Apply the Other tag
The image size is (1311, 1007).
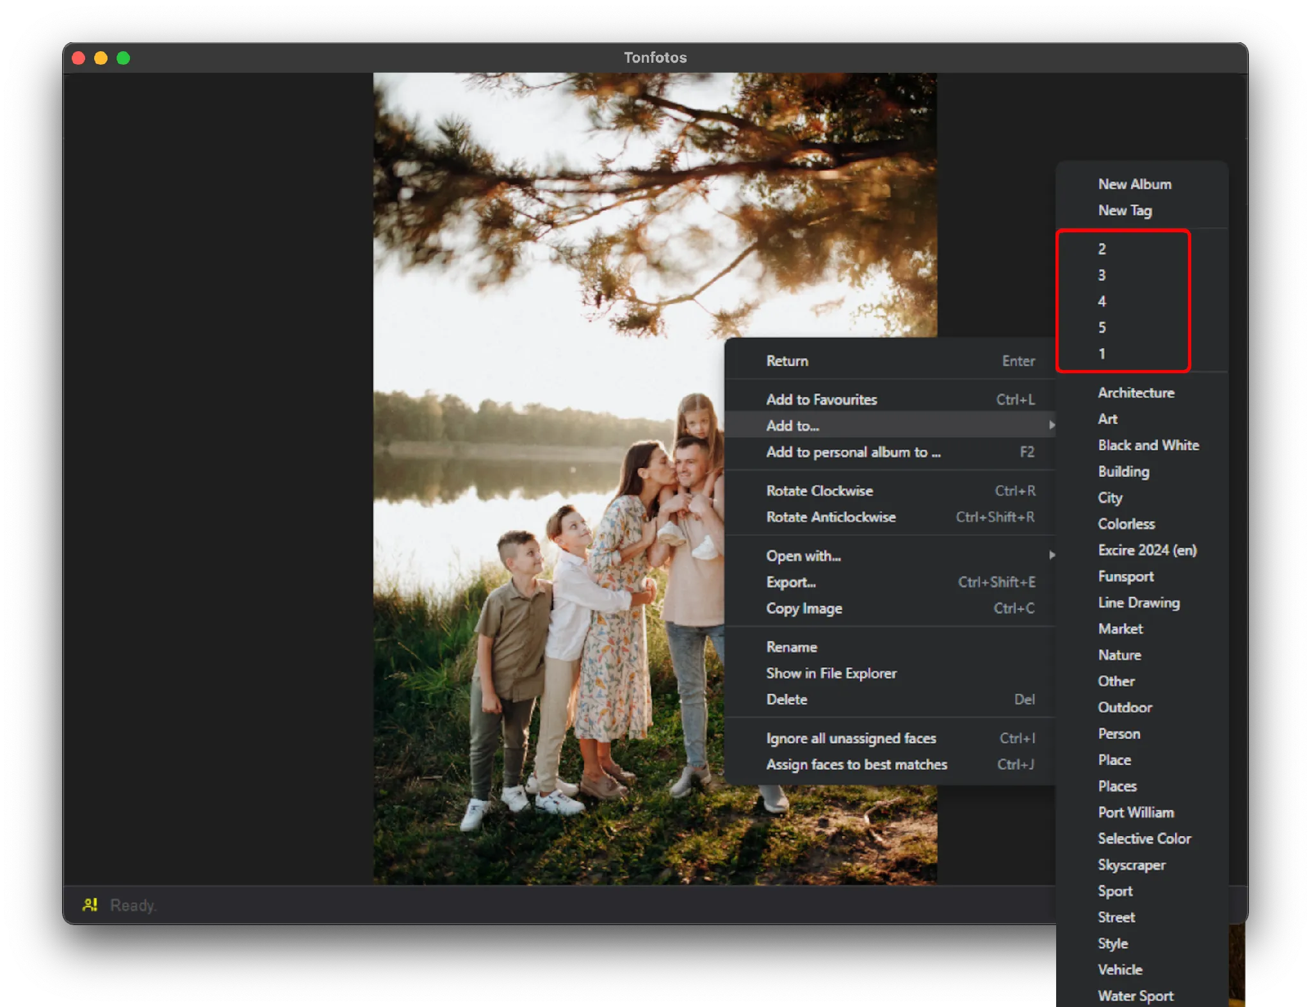(1142, 681)
